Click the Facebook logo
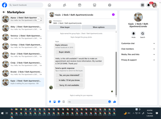 pyautogui.click(x=5, y=5)
